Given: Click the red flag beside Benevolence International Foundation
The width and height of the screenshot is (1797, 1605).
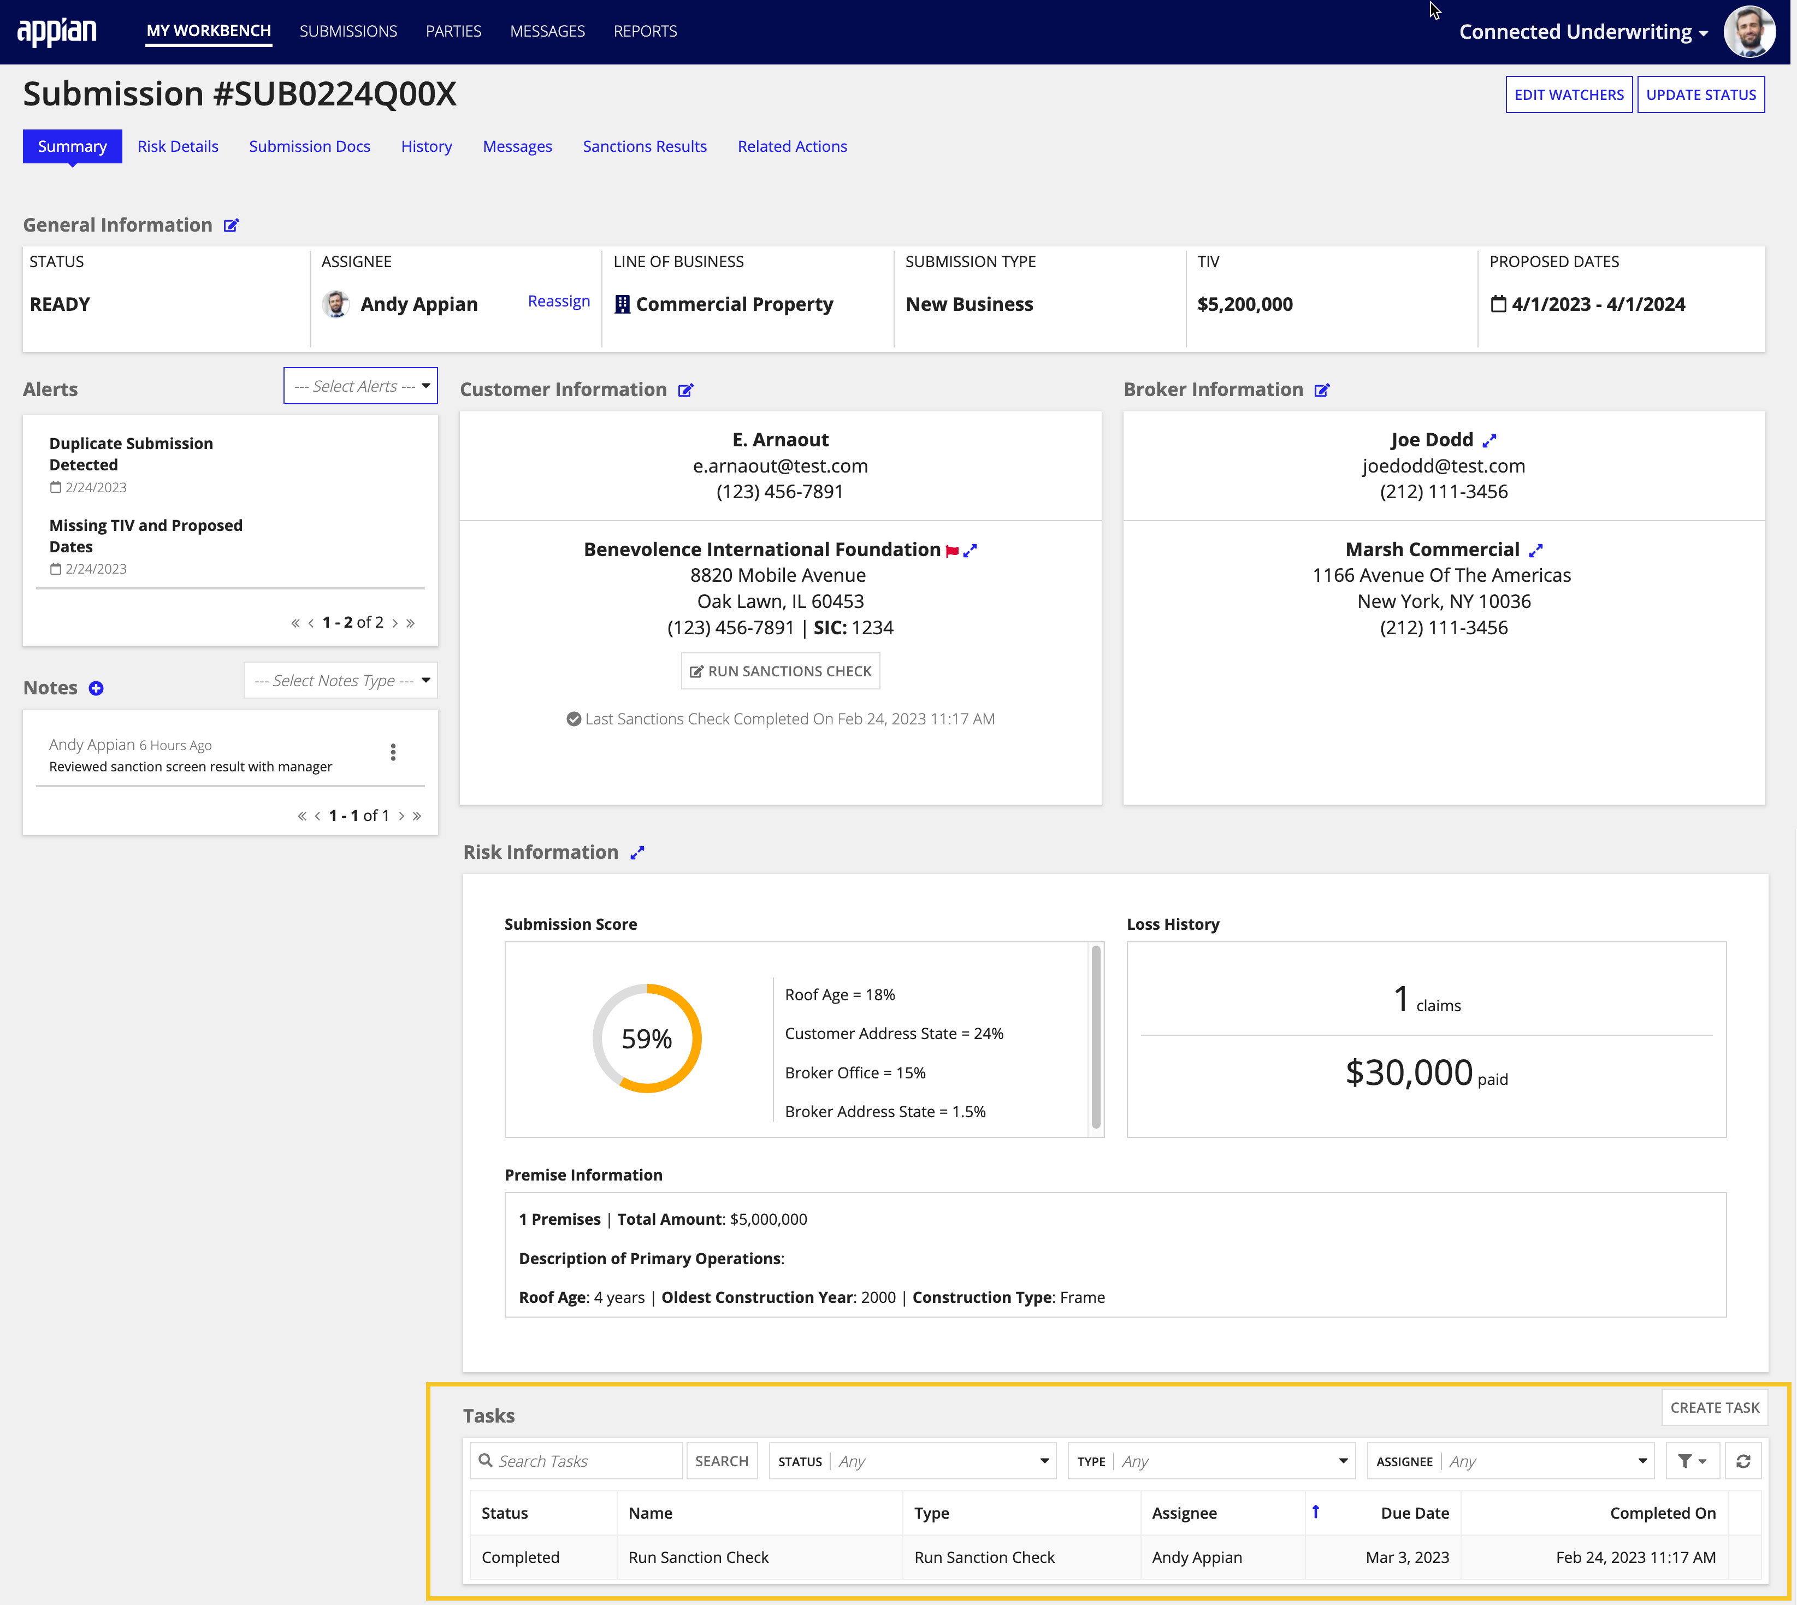Looking at the screenshot, I should 951,550.
